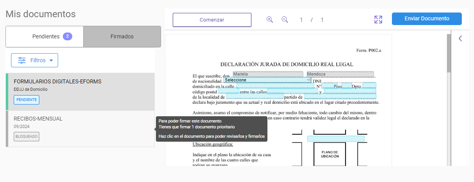
Task: Click the partido input field
Action: point(340,97)
